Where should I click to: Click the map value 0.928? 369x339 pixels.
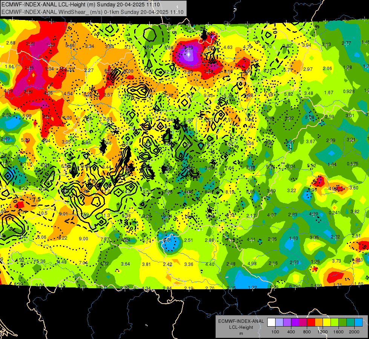pos(349,91)
